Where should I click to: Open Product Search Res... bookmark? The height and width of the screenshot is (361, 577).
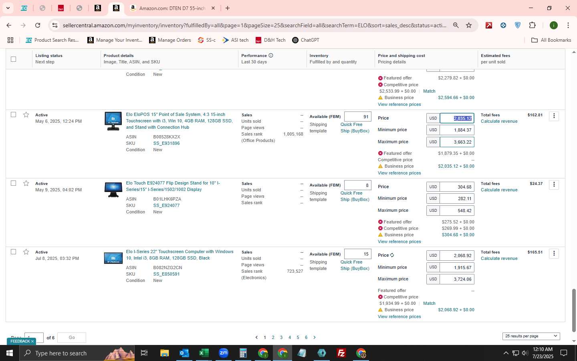click(x=52, y=40)
